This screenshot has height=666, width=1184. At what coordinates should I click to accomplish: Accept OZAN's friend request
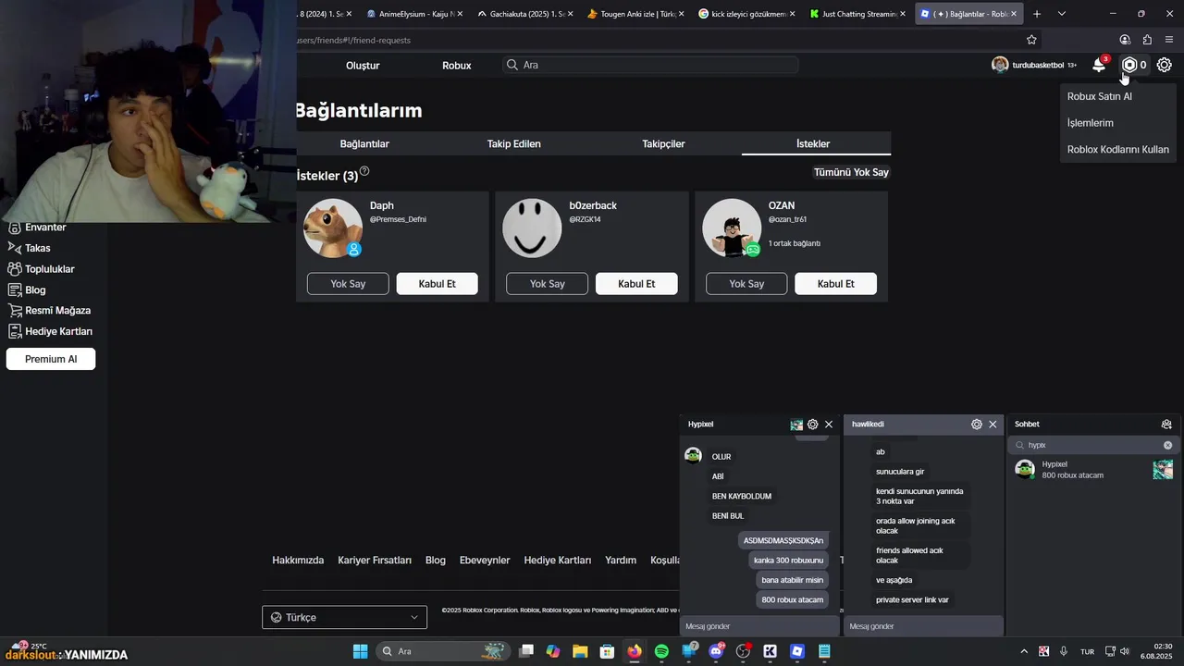pyautogui.click(x=835, y=284)
